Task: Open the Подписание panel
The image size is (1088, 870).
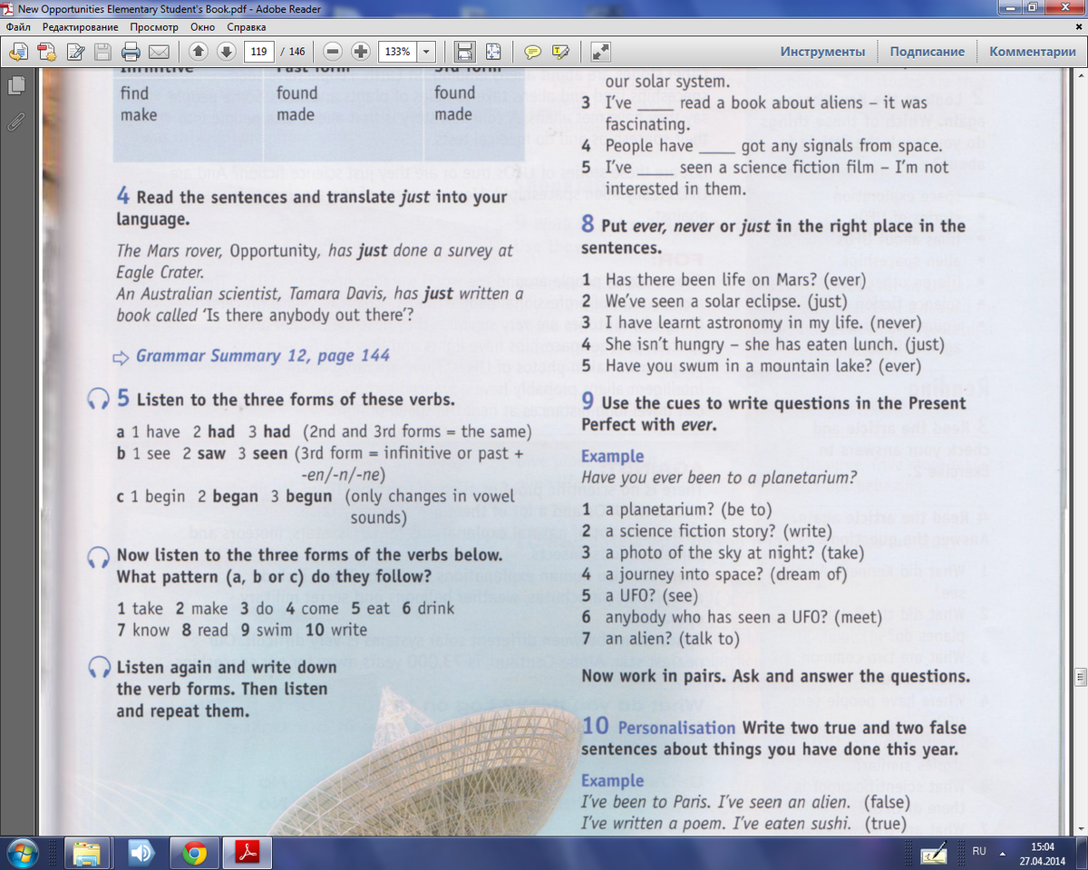Action: pos(927,52)
